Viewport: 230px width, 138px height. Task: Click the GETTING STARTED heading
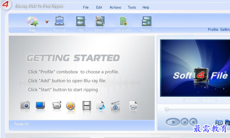(x=73, y=58)
